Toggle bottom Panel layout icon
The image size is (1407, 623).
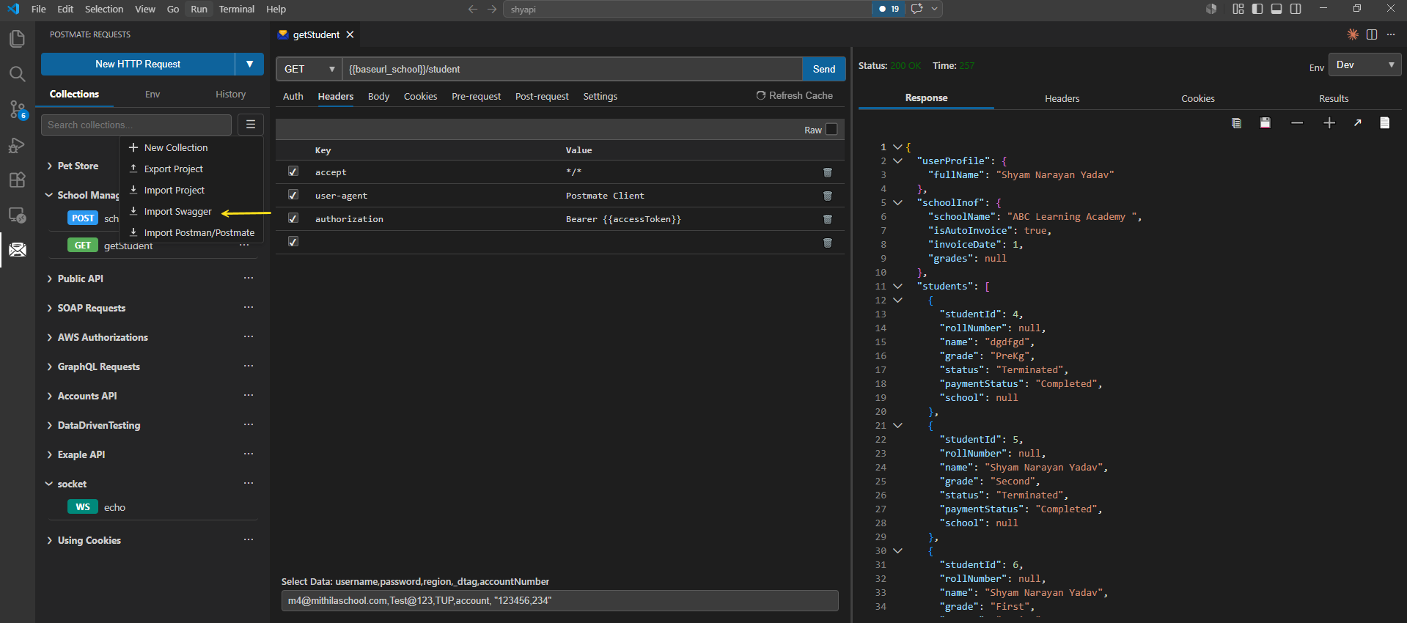(1276, 9)
